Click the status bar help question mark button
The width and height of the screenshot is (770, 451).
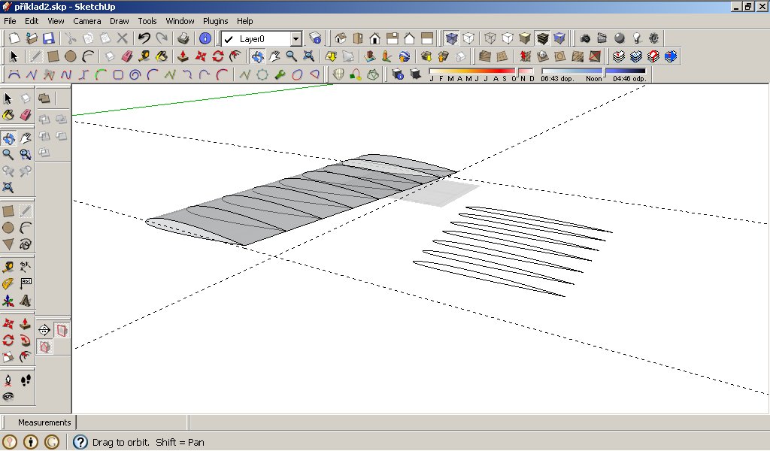[x=80, y=442]
